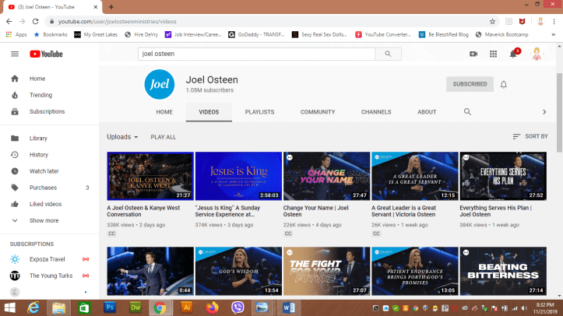Open the create video camera icon
The width and height of the screenshot is (563, 316).
pyautogui.click(x=473, y=54)
